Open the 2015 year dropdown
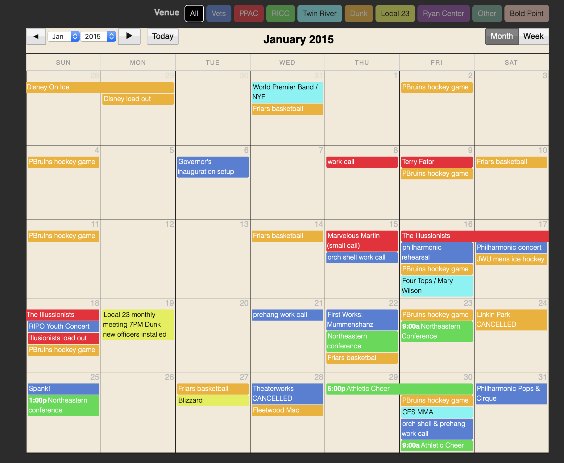 [98, 37]
